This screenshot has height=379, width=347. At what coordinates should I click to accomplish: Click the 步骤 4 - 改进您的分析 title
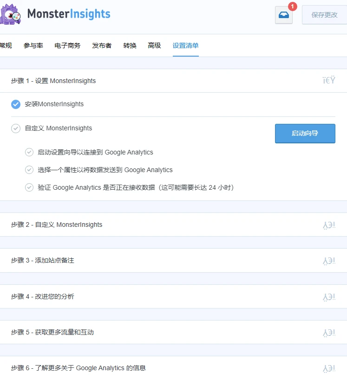tap(43, 296)
